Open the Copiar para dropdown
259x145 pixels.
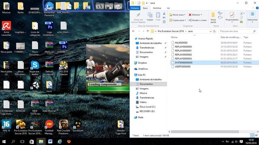click(x=177, y=20)
